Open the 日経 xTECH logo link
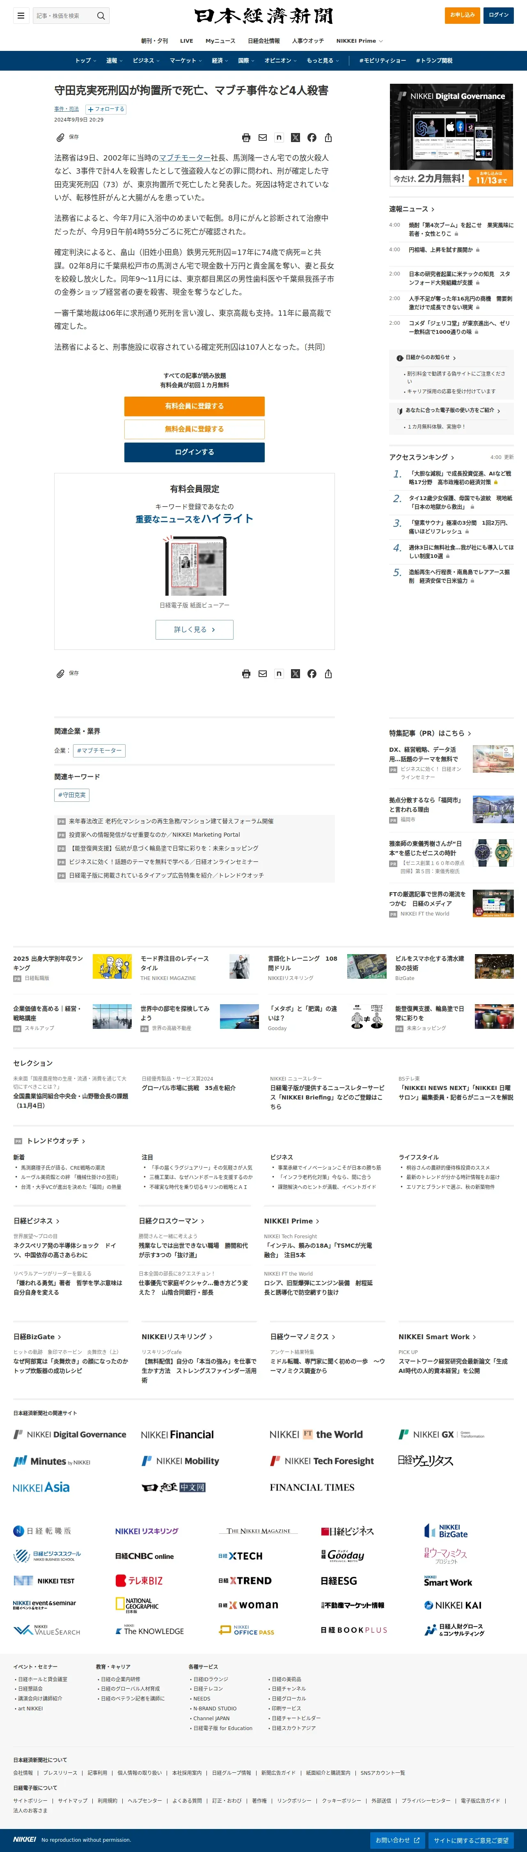 coord(240,1556)
